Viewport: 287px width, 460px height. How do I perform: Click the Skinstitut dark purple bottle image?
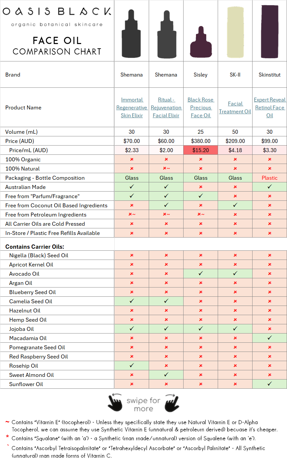point(269,31)
